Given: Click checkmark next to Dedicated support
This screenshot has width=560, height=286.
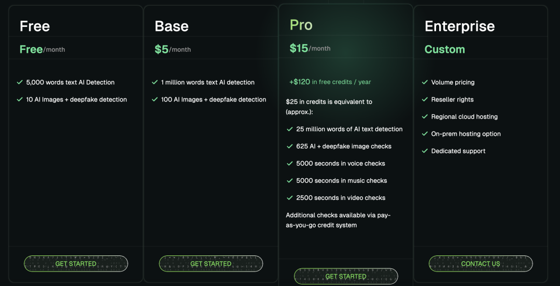Looking at the screenshot, I should 425,151.
